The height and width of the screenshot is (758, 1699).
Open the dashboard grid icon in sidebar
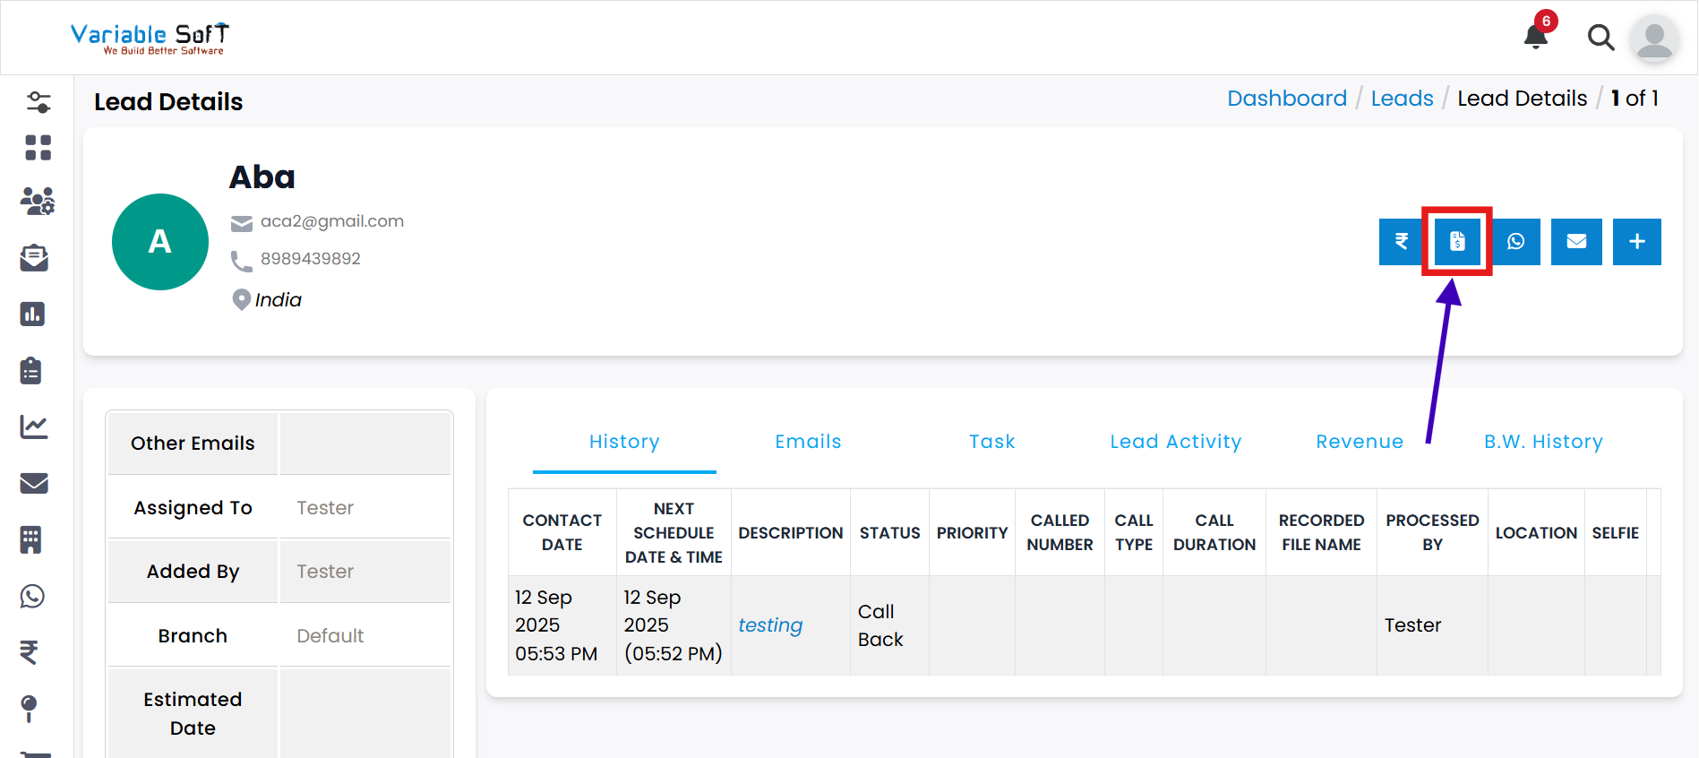38,148
